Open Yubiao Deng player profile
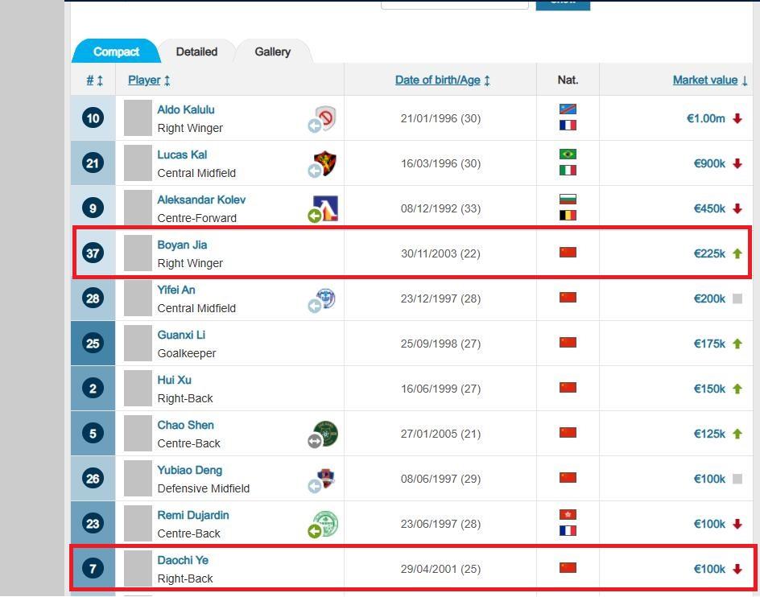 pos(189,470)
